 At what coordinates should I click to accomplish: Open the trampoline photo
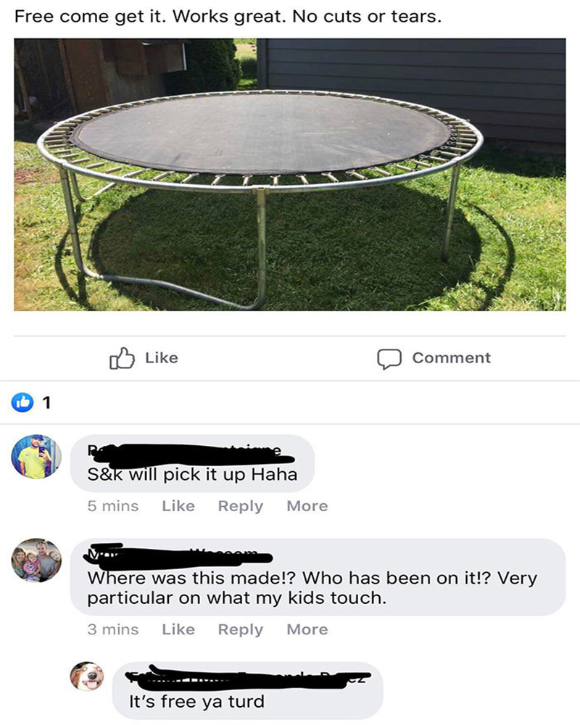[x=289, y=174]
